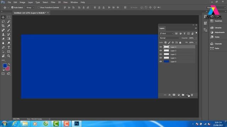Open the Edit Toolbar three-dots button
The height and width of the screenshot is (127, 227).
[3, 60]
